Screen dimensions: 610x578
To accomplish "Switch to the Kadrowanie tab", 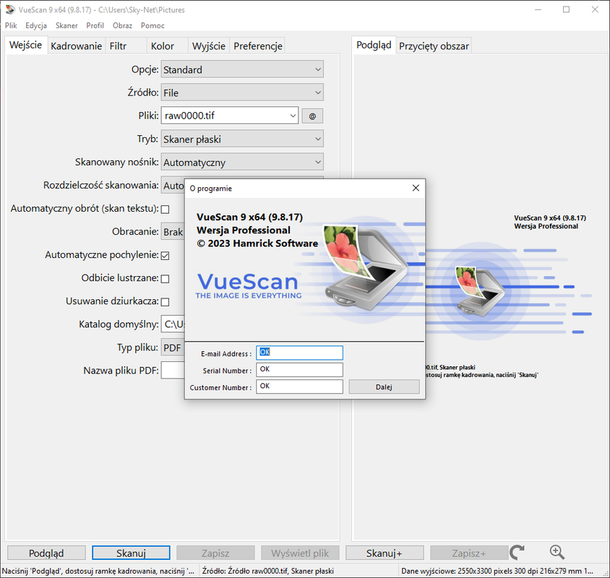I will click(x=77, y=46).
